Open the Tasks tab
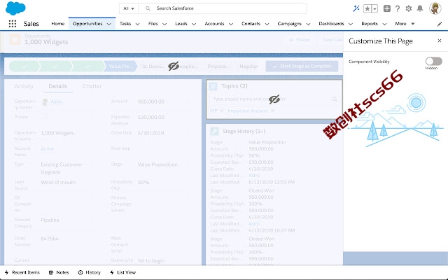 point(125,24)
